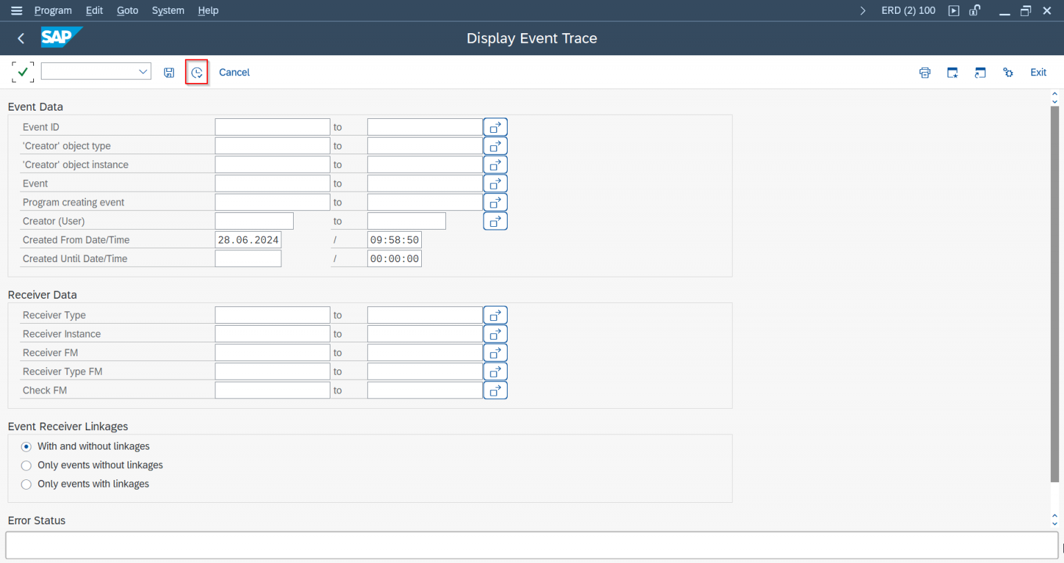Open multiple selection for Receiver Type
The height and width of the screenshot is (563, 1064).
495,315
